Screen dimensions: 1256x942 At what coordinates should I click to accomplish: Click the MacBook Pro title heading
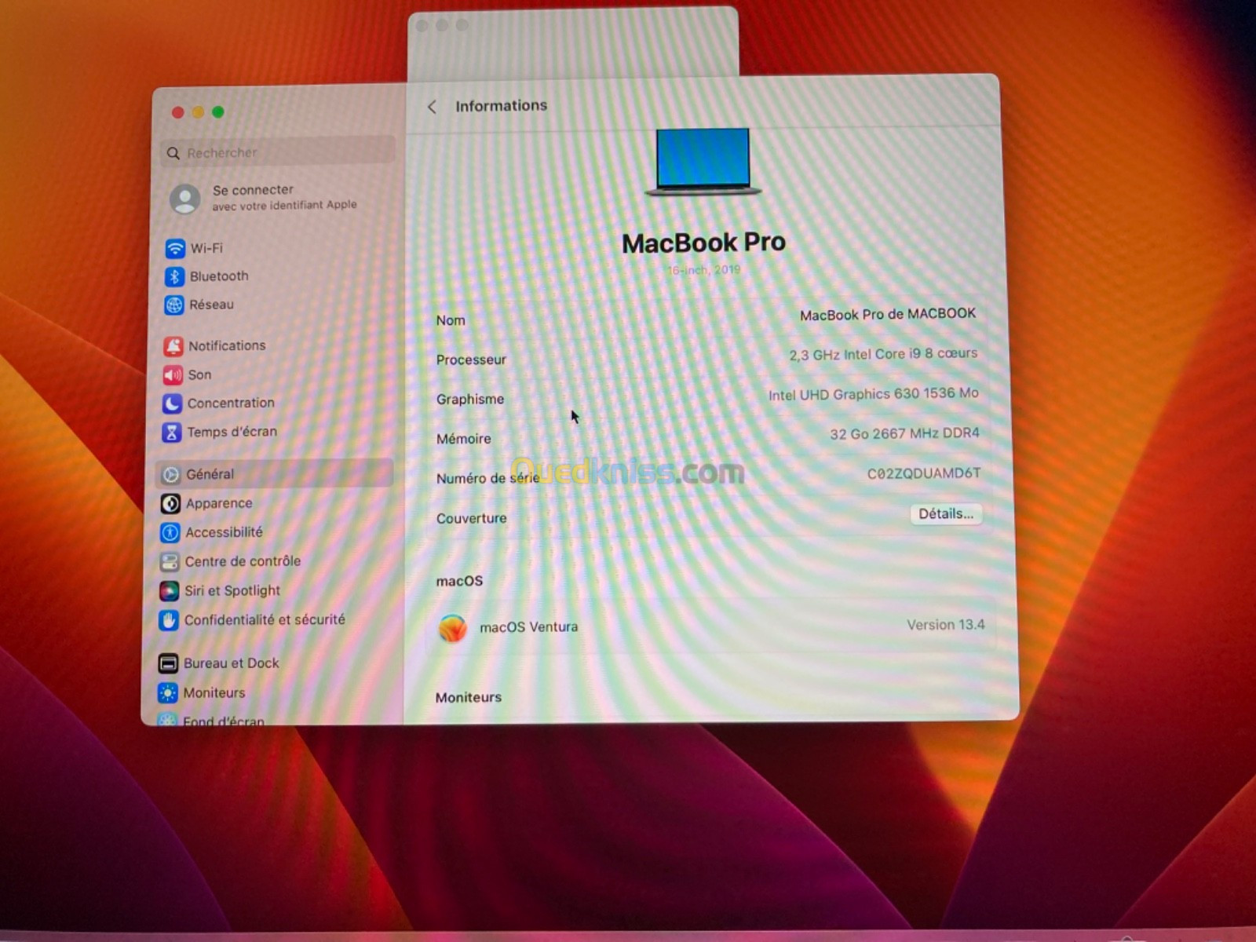click(x=703, y=243)
